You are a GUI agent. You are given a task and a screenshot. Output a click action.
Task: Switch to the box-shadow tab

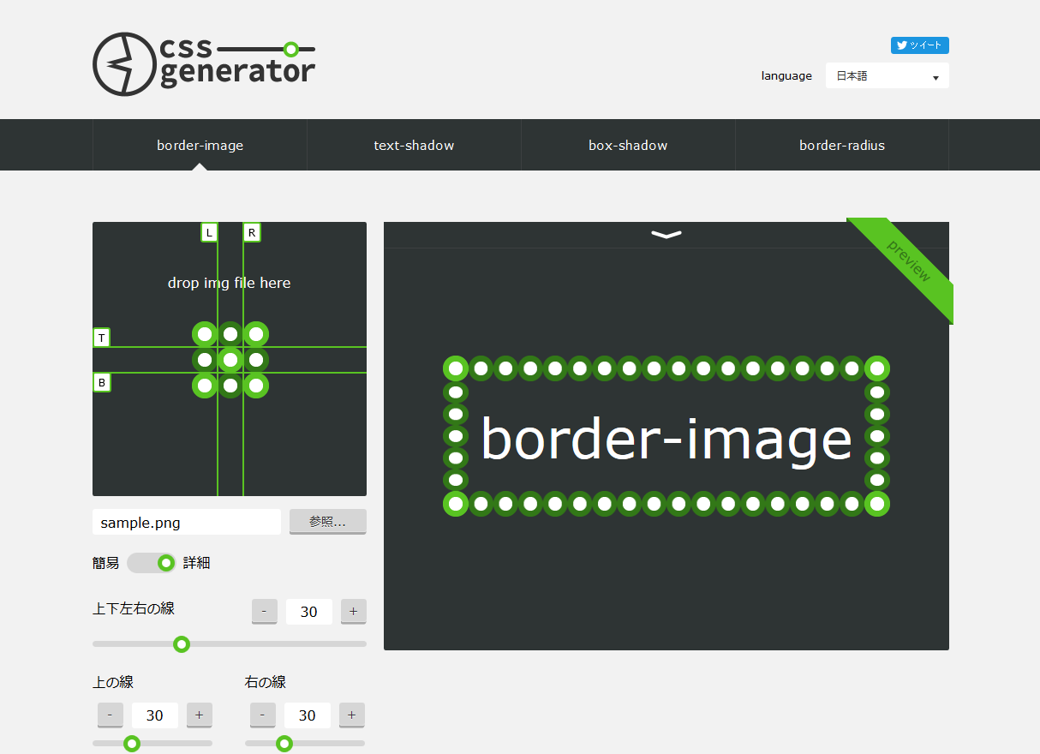coord(628,146)
